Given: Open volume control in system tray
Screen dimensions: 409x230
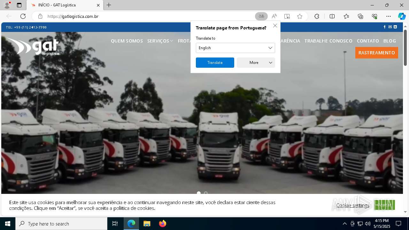Looking at the screenshot, I should click(x=368, y=224).
